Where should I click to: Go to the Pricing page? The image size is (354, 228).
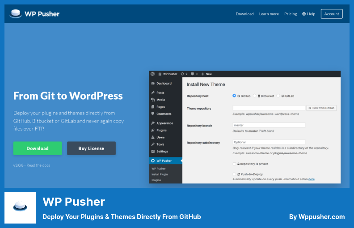click(291, 14)
